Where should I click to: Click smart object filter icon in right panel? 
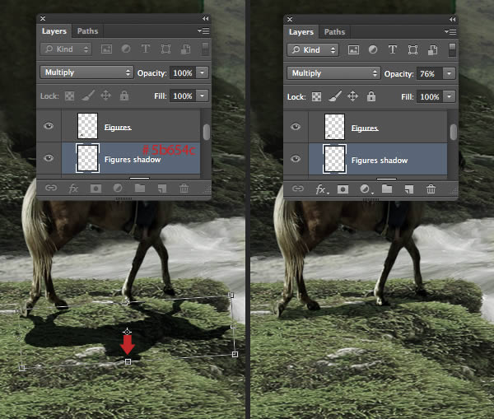pos(432,49)
